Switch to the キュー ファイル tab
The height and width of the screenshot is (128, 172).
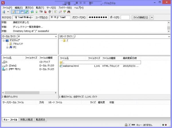tap(10, 120)
